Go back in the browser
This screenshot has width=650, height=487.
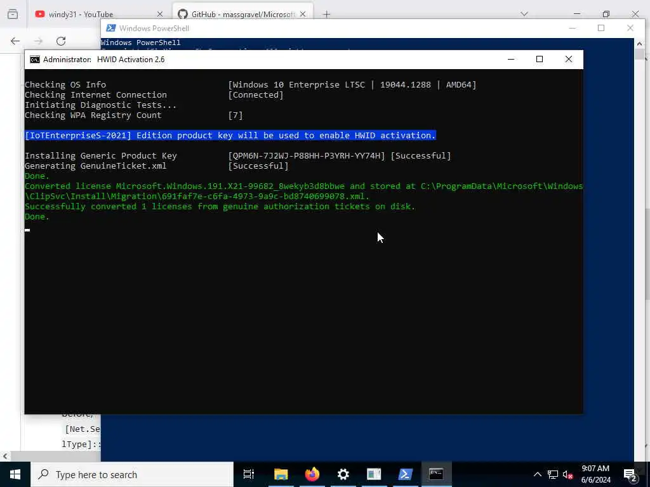[x=15, y=41]
